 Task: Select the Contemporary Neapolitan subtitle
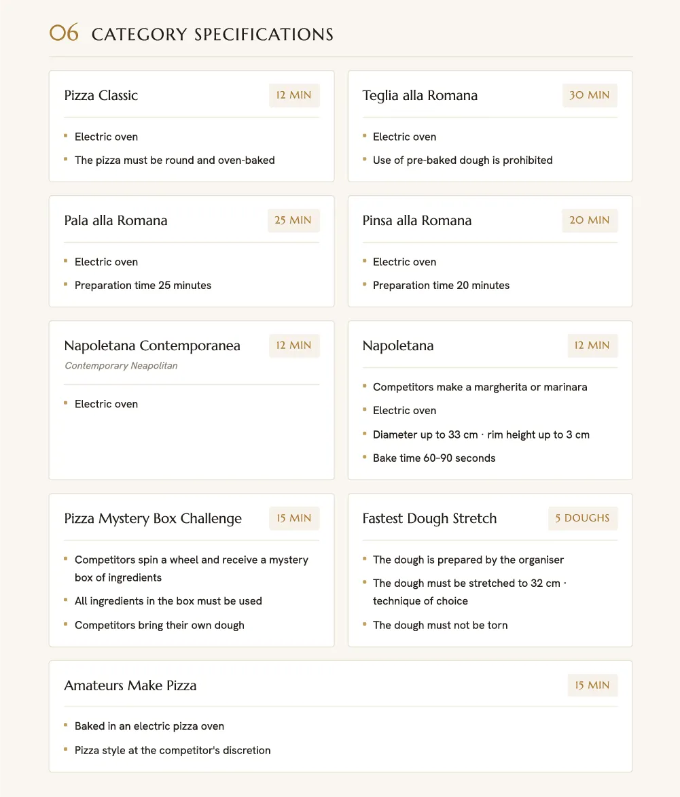[x=121, y=365]
